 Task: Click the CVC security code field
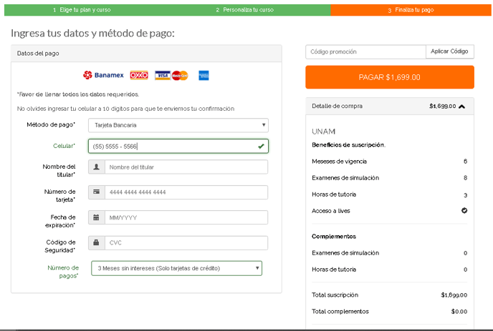click(186, 242)
